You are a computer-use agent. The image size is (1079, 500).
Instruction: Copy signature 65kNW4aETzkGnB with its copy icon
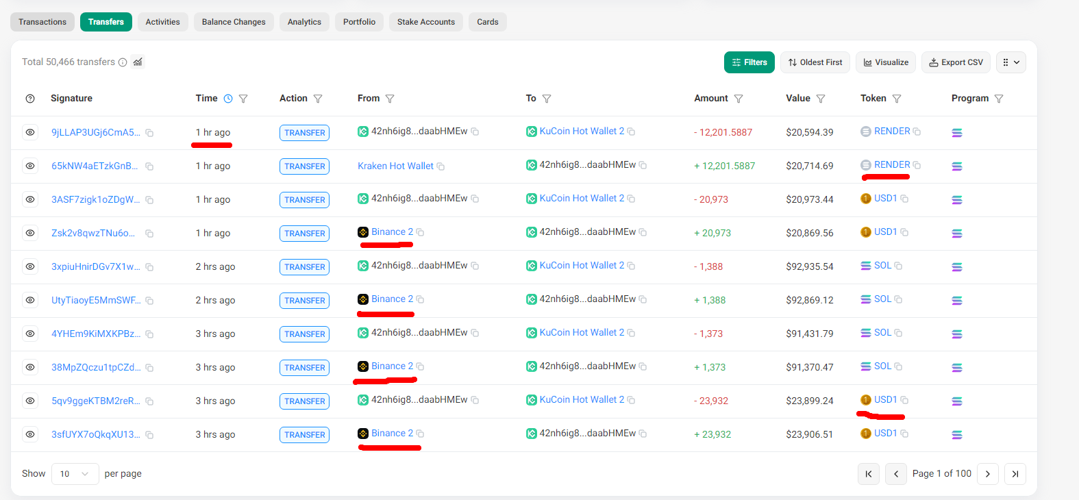click(149, 166)
